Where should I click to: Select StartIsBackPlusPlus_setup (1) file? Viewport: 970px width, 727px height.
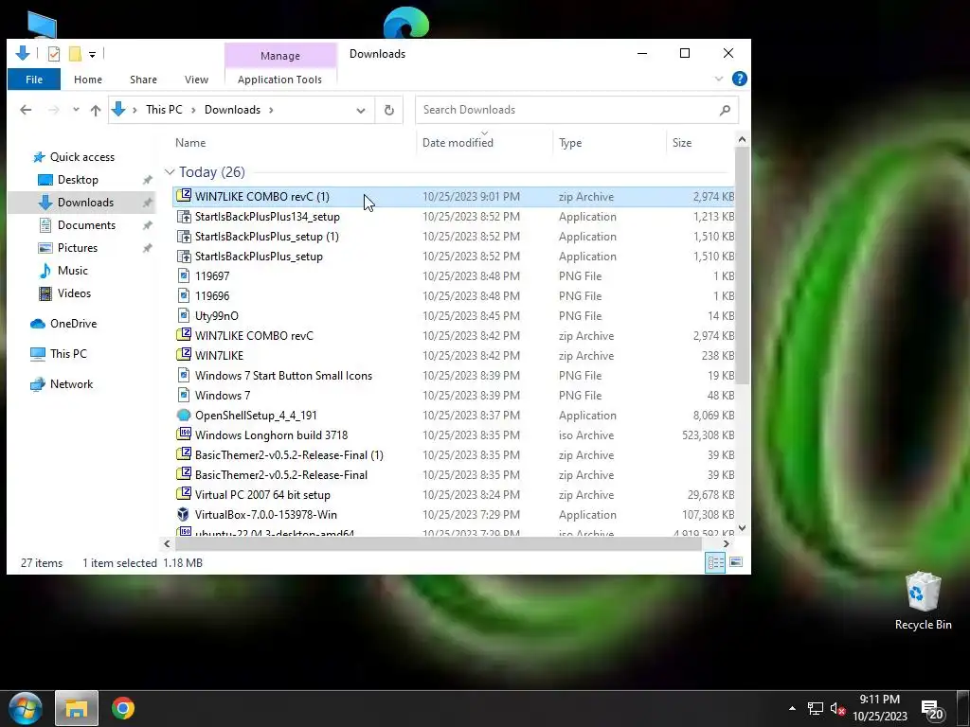tap(266, 237)
